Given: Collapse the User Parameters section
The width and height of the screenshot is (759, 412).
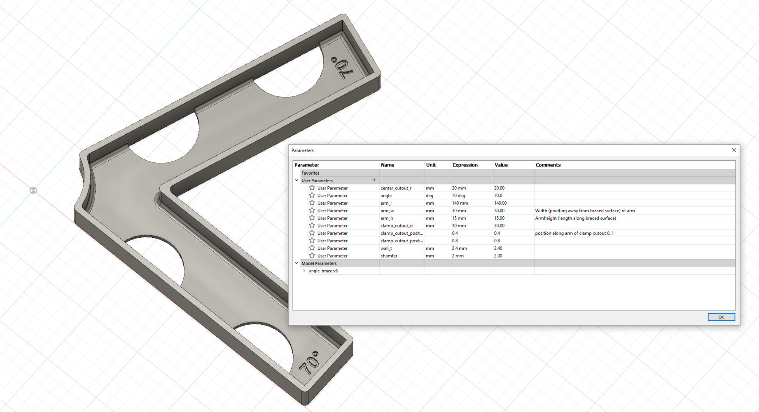Looking at the screenshot, I should pyautogui.click(x=297, y=180).
